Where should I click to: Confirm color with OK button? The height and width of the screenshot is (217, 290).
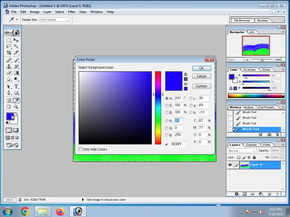click(x=202, y=68)
